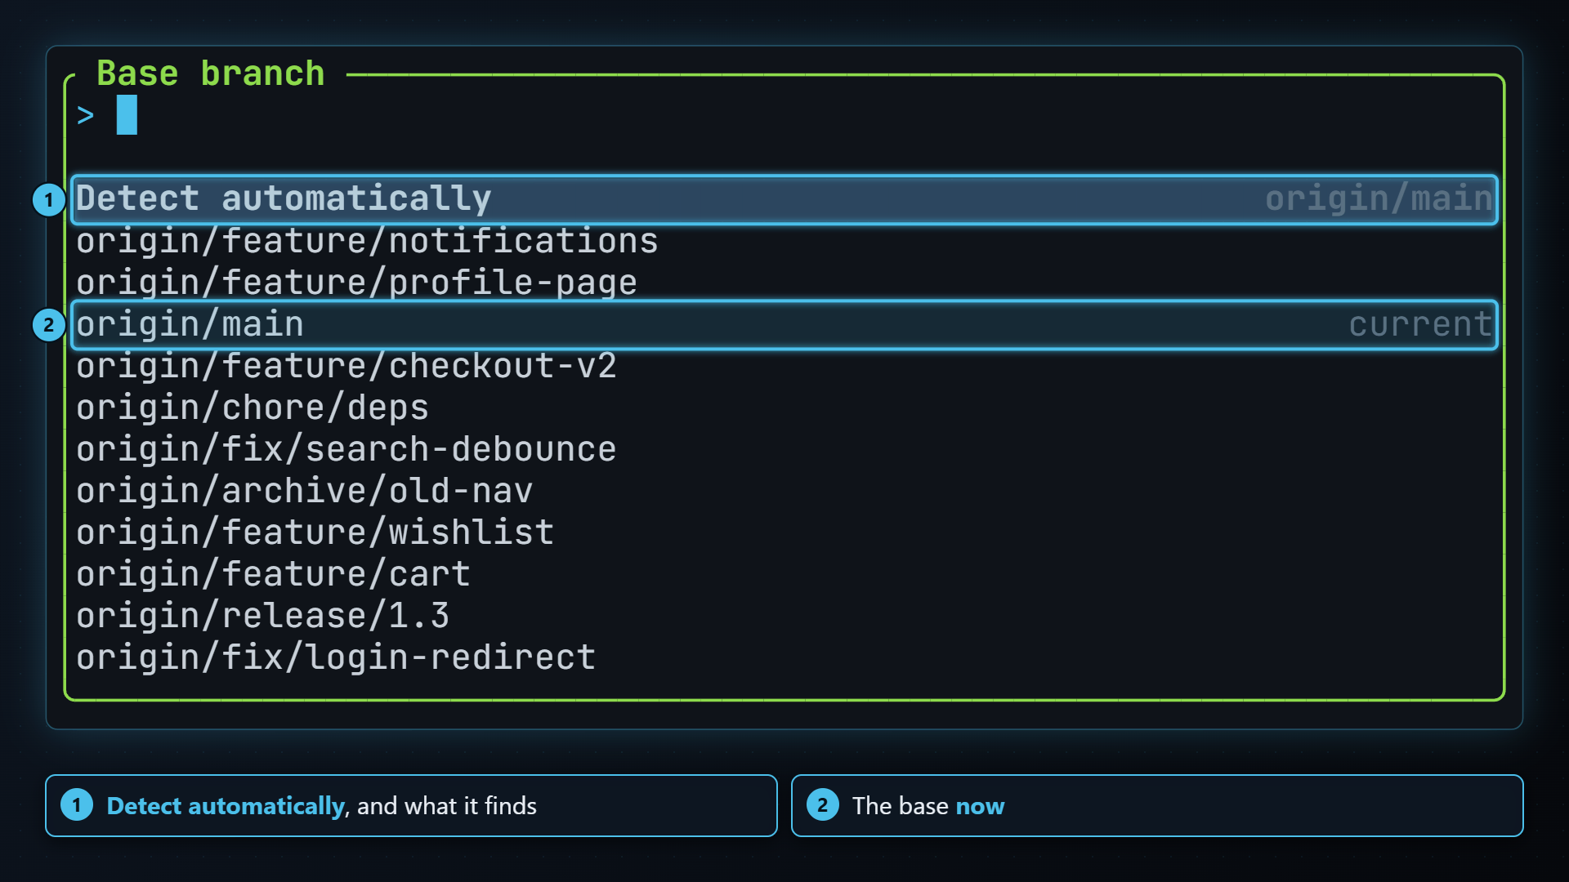Click The base now legend box
The height and width of the screenshot is (882, 1569).
1157,805
